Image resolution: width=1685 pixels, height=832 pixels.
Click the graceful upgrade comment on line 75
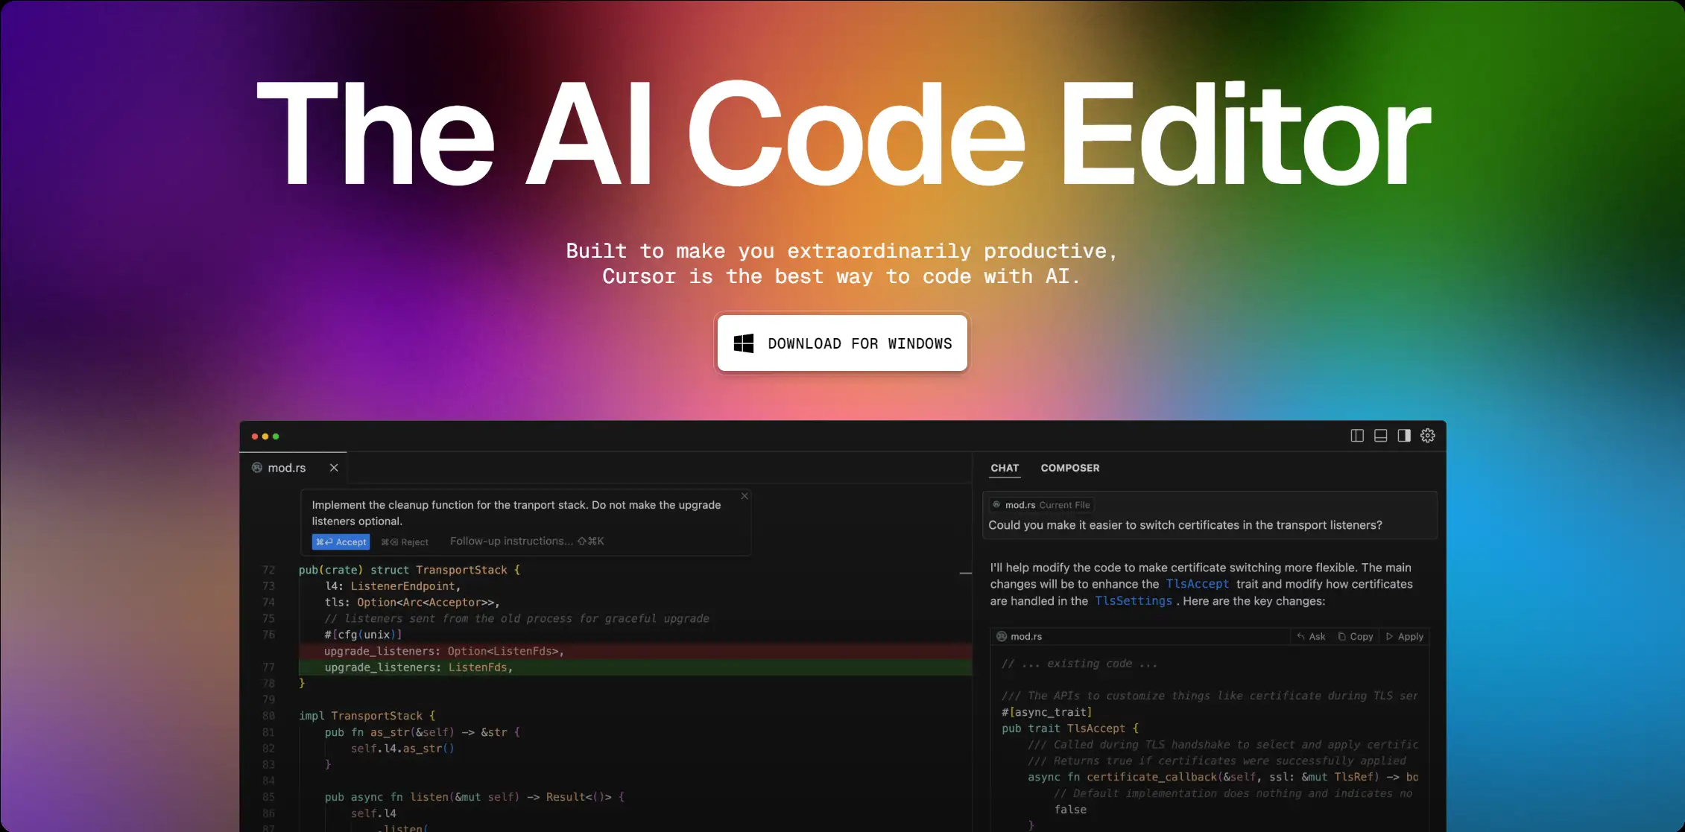click(x=516, y=618)
